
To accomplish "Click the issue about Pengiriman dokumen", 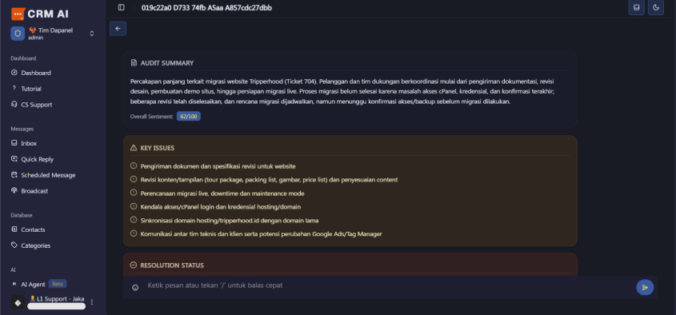I will pos(218,166).
